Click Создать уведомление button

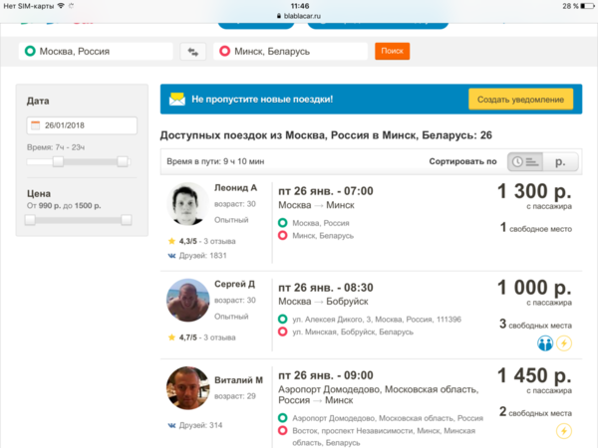(520, 100)
